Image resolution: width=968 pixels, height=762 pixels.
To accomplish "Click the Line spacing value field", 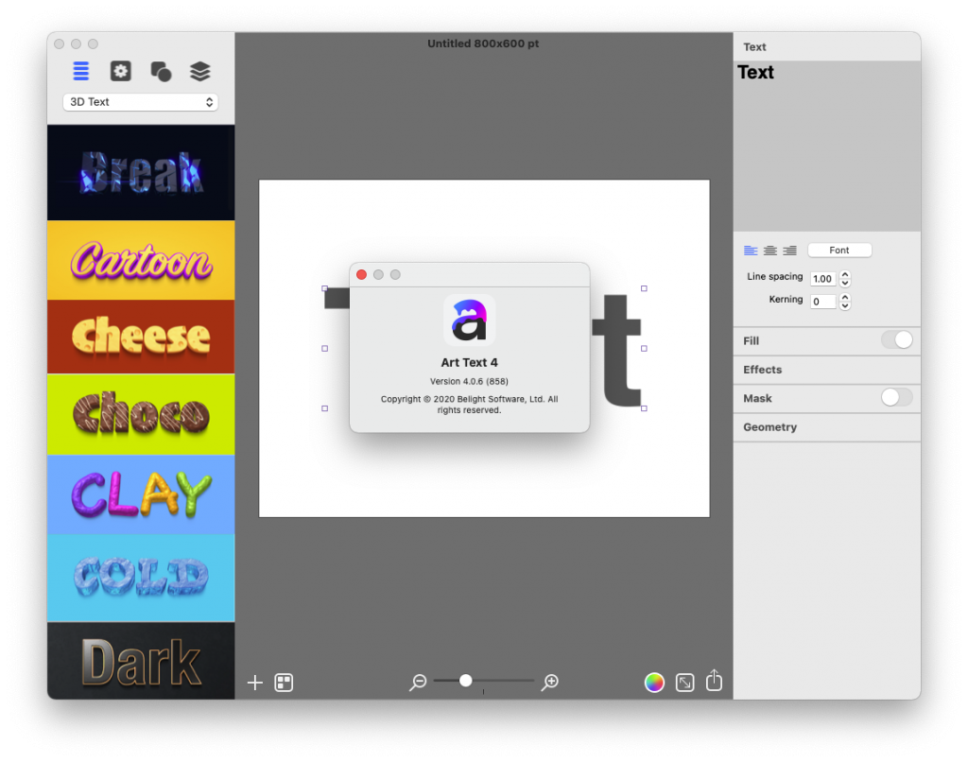I will pos(823,279).
